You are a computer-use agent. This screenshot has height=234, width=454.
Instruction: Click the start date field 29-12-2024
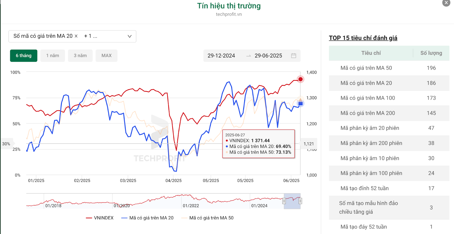[221, 56]
